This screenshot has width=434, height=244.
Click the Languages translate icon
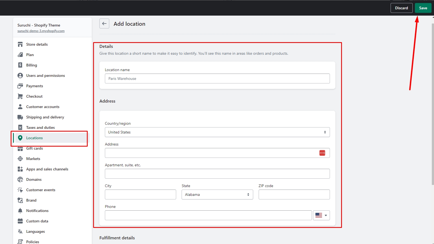20,231
